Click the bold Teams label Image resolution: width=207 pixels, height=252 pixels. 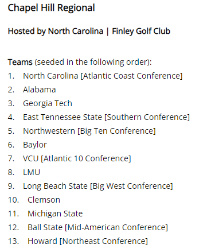pos(20,62)
